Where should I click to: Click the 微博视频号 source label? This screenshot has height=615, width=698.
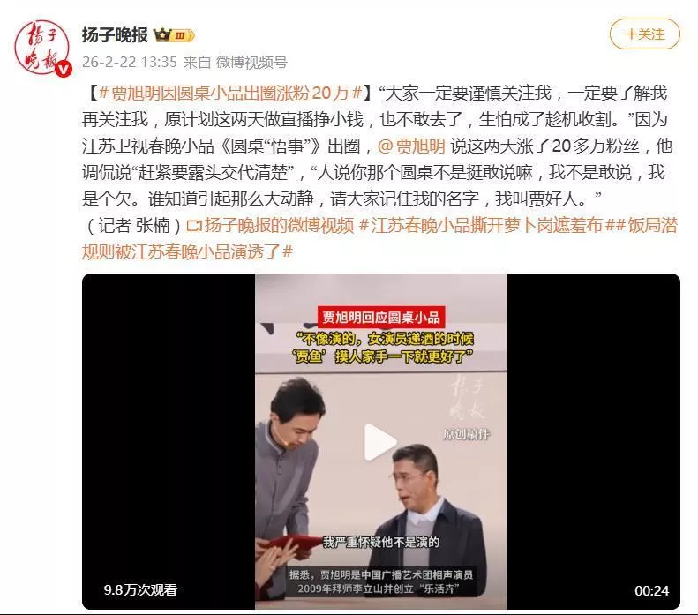251,62
